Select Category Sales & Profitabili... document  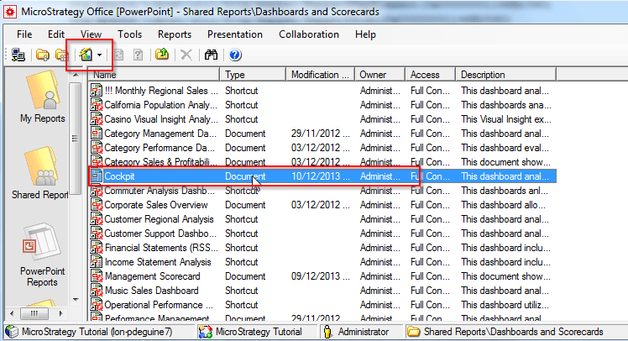(x=322, y=162)
